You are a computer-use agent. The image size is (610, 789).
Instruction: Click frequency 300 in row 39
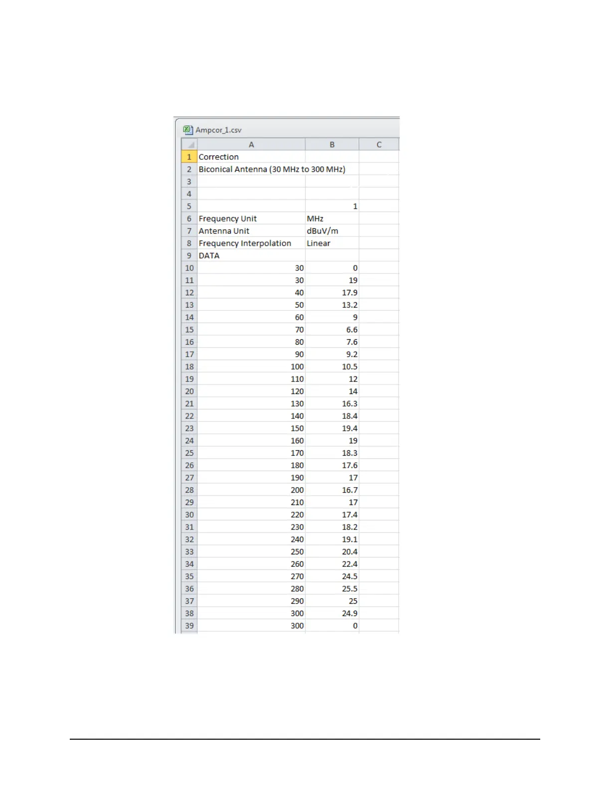click(x=251, y=626)
